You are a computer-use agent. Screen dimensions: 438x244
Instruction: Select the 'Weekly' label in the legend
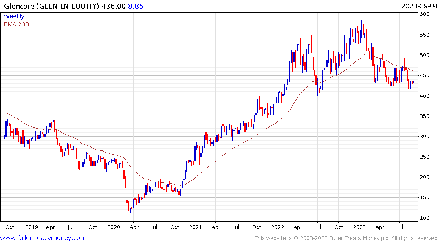pyautogui.click(x=14, y=16)
